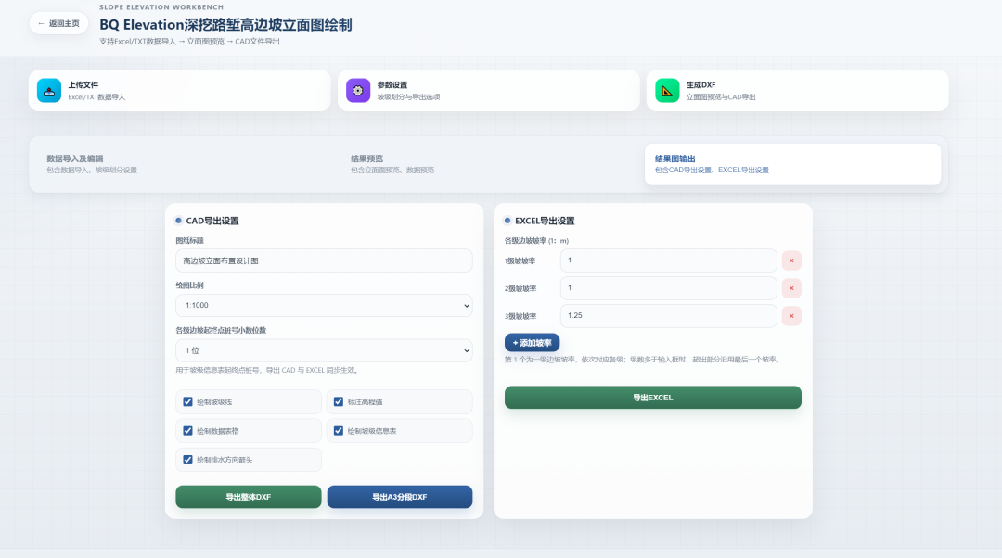1002x558 pixels.
Task: Expand the decimal places 1位 dropdown
Action: 324,350
